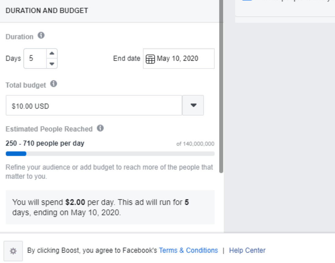Click the DURATION AND BUDGET section header
Viewport: 335px width, 263px height.
click(47, 11)
